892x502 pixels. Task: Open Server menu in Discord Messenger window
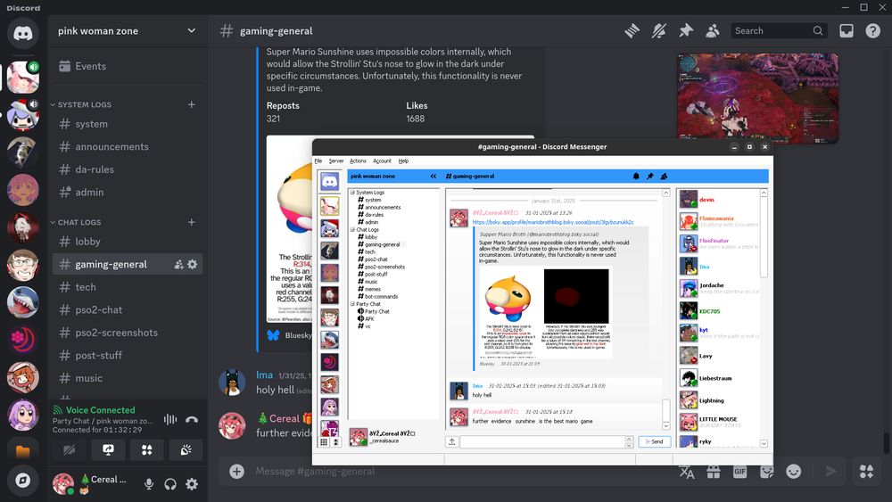pos(335,160)
